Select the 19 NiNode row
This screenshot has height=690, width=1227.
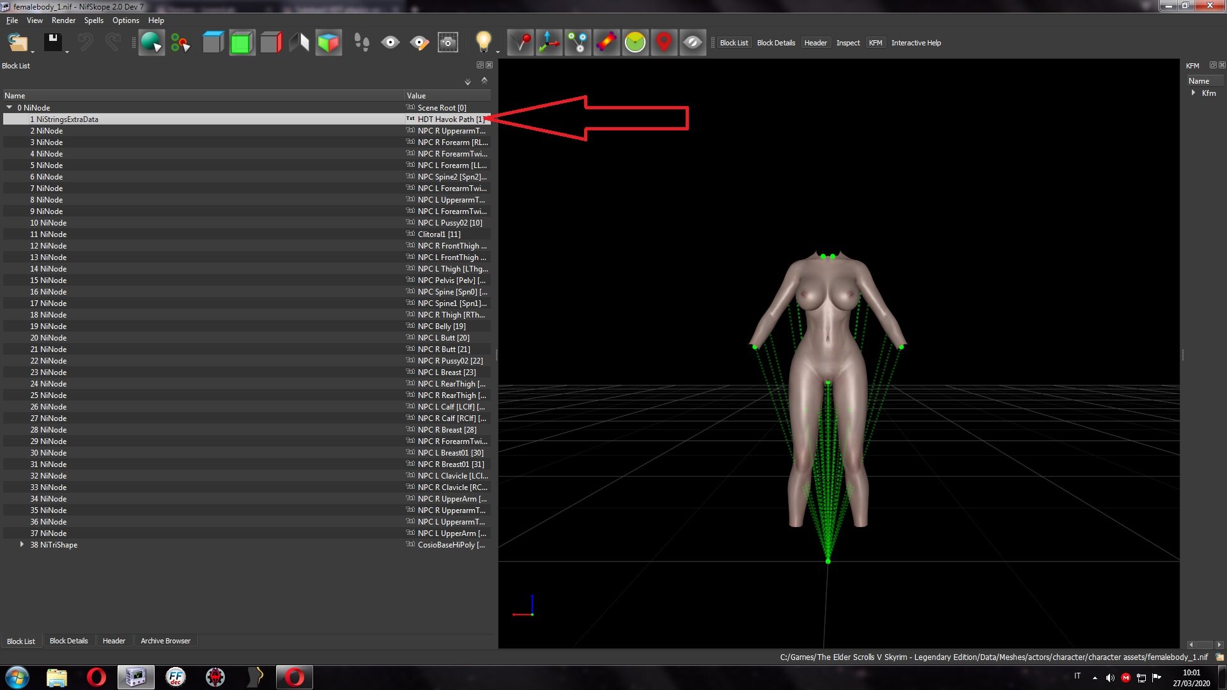247,326
